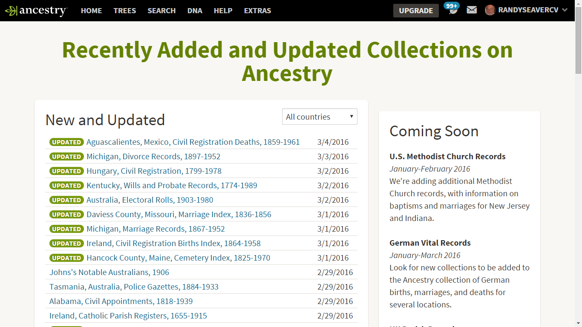Open Alabama, Civil Appointments, 1818-1939

121,301
